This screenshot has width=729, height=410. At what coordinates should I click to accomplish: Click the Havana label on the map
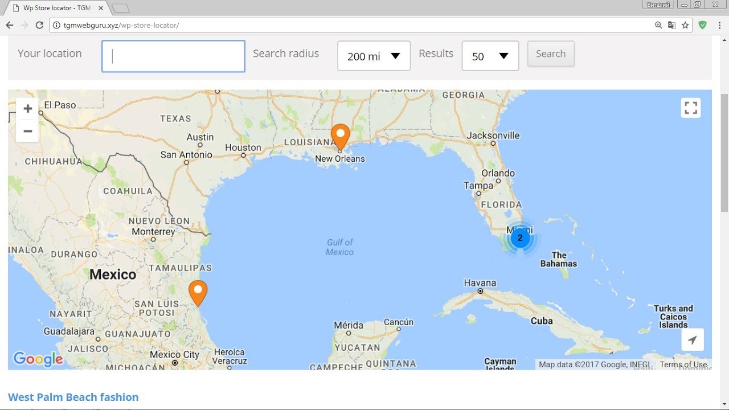(480, 283)
